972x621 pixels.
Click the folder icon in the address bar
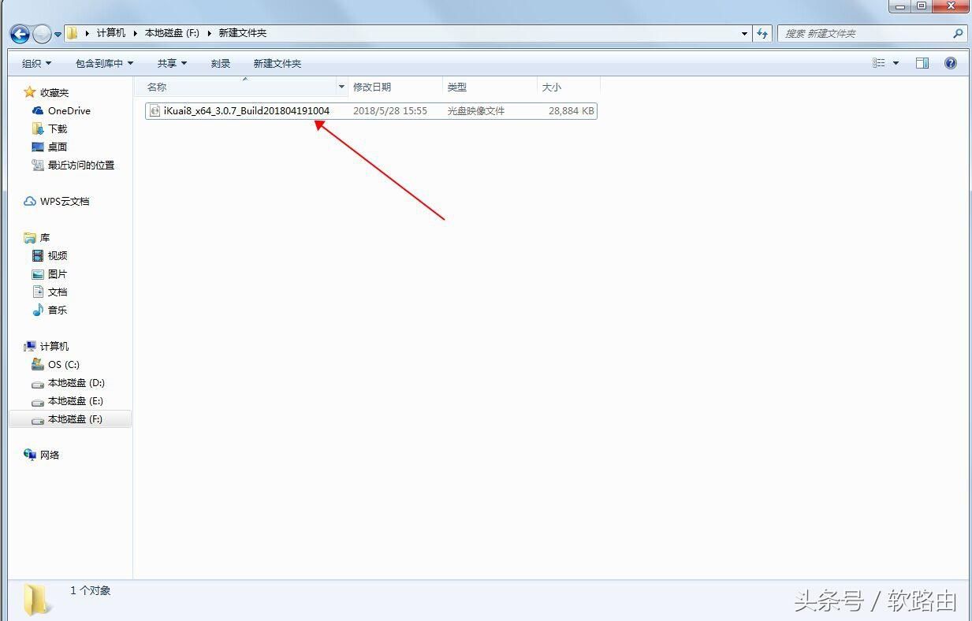click(x=72, y=33)
